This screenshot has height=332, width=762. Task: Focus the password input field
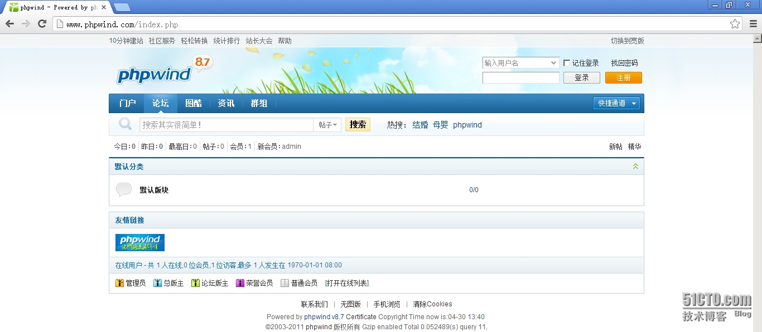point(520,77)
